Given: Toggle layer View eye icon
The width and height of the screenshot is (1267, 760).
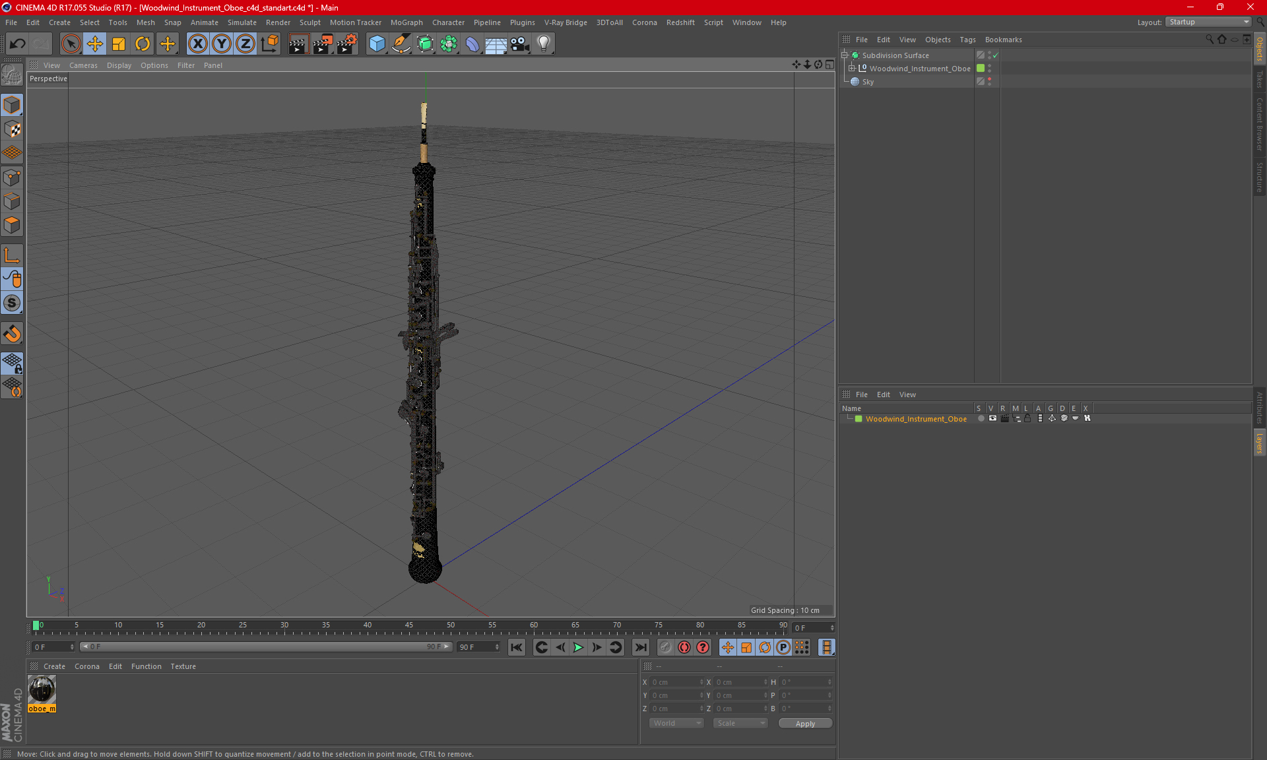Looking at the screenshot, I should coord(992,418).
